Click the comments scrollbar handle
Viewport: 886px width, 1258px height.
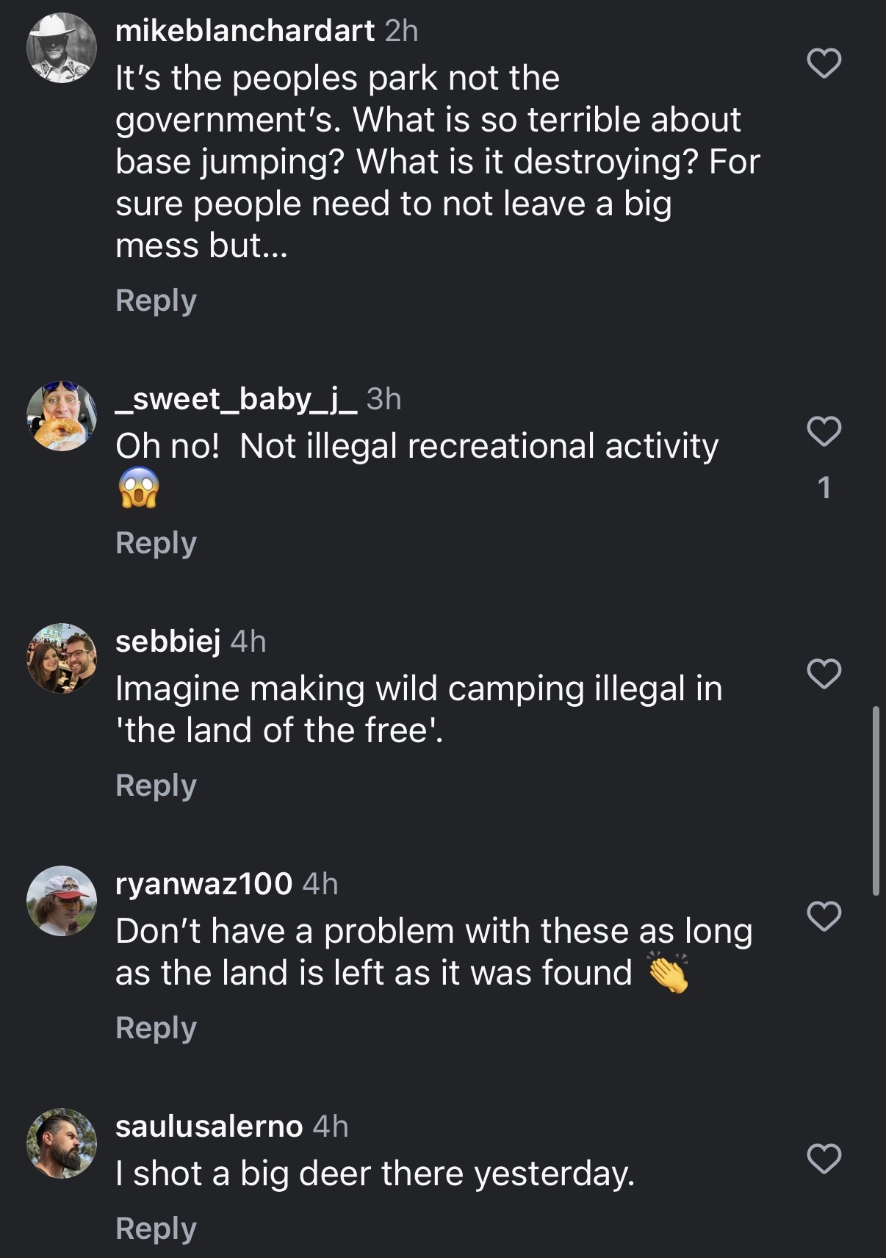(875, 801)
